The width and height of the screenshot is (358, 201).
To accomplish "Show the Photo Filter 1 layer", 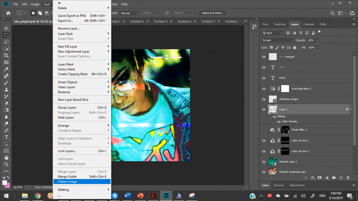I will click(x=263, y=130).
